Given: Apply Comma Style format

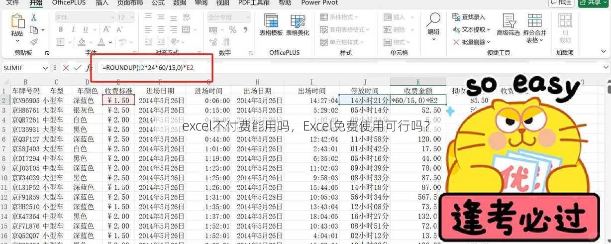Looking at the screenshot, I should (x=245, y=30).
